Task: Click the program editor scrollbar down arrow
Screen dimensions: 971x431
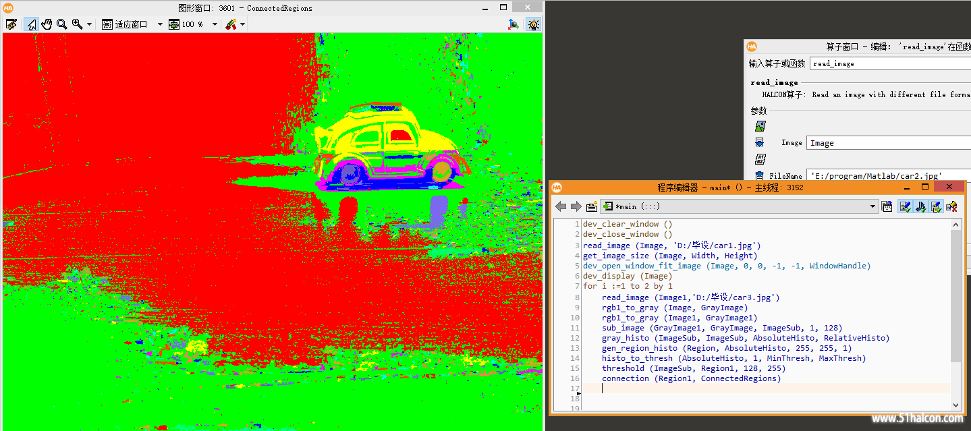Action: pos(955,405)
